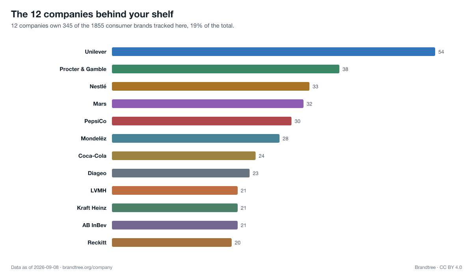Image resolution: width=473 pixels, height=276 pixels.
Task: Click the Nestlé brown bar
Action: [210, 86]
